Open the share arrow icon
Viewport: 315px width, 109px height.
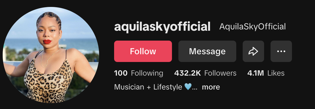(253, 51)
